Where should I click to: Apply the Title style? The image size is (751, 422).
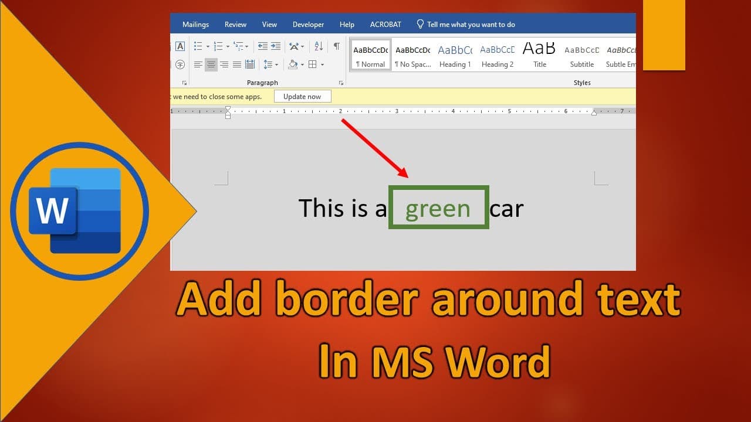coord(539,55)
